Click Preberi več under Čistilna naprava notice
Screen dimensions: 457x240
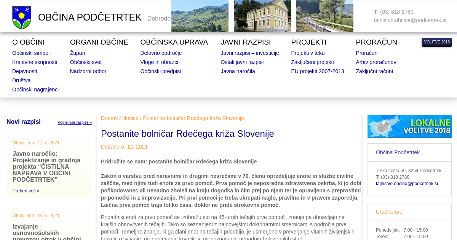[26, 191]
